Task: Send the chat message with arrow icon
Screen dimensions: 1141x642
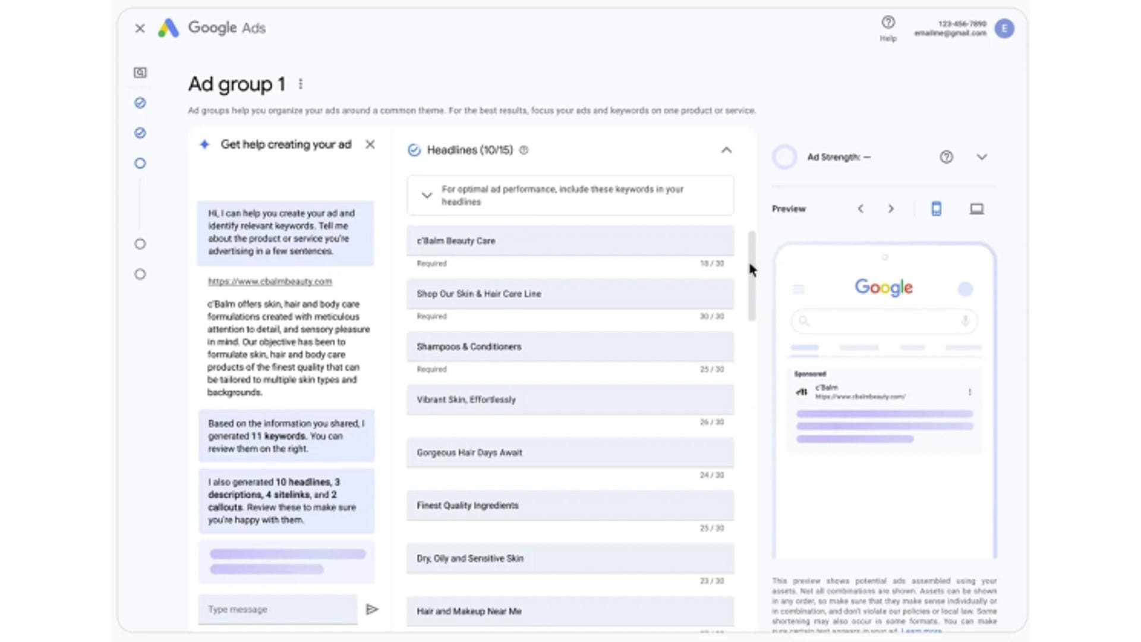Action: click(x=372, y=609)
